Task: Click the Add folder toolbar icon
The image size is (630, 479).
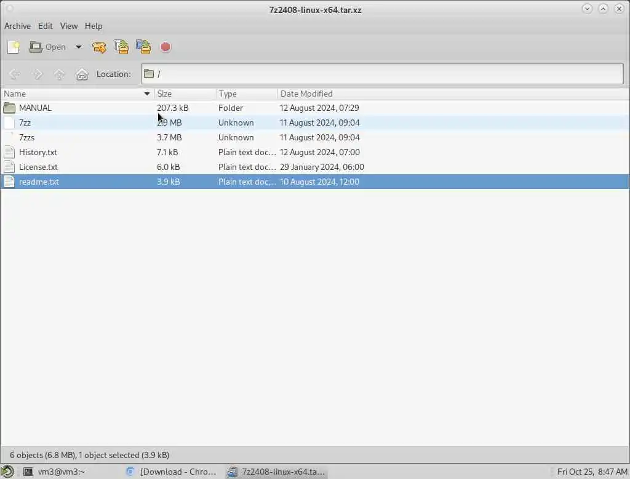Action: (143, 47)
